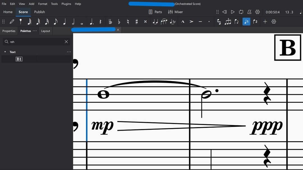Switch to the Properties panel tab
This screenshot has height=170, width=303.
click(x=9, y=31)
